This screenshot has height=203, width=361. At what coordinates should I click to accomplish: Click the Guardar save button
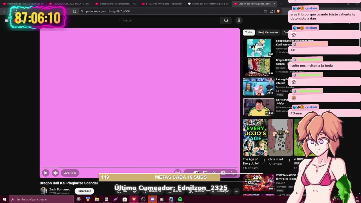click(175, 191)
